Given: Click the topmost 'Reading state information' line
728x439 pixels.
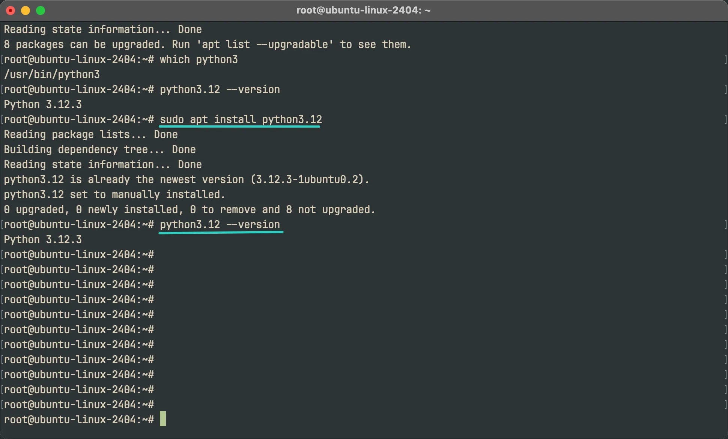Looking at the screenshot, I should click(x=102, y=29).
